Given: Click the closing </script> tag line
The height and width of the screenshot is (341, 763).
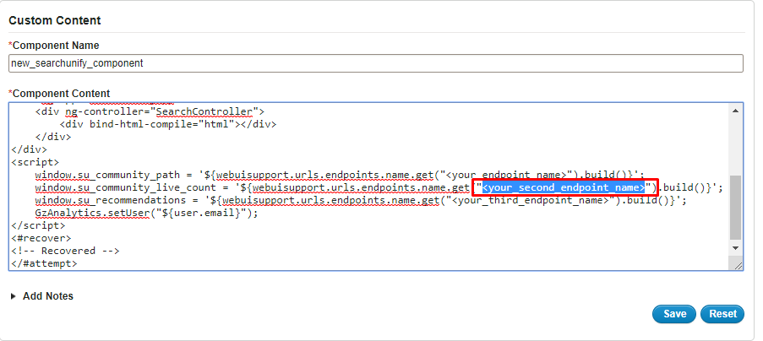Looking at the screenshot, I should click(38, 225).
